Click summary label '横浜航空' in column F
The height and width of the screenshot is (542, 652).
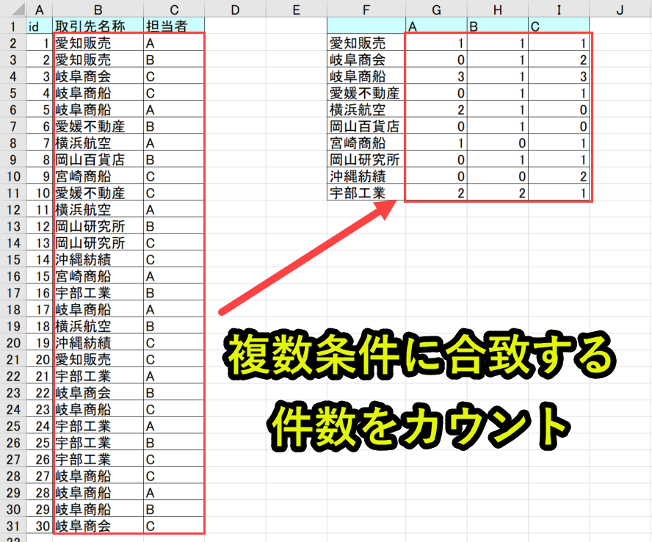click(366, 109)
